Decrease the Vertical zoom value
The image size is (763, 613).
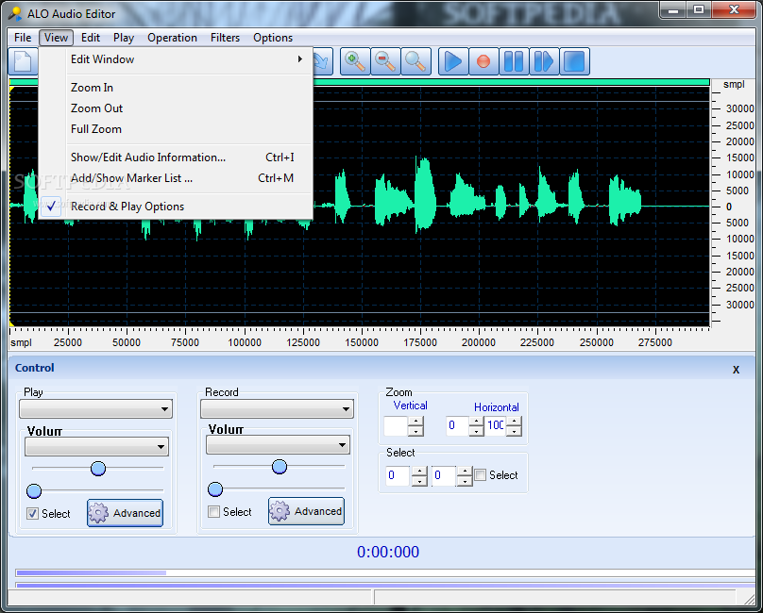pos(415,431)
